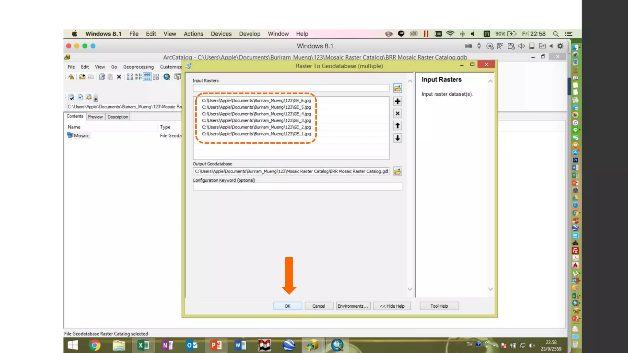
Task: Click dialog scrollbar down arrow
Action: (410, 289)
